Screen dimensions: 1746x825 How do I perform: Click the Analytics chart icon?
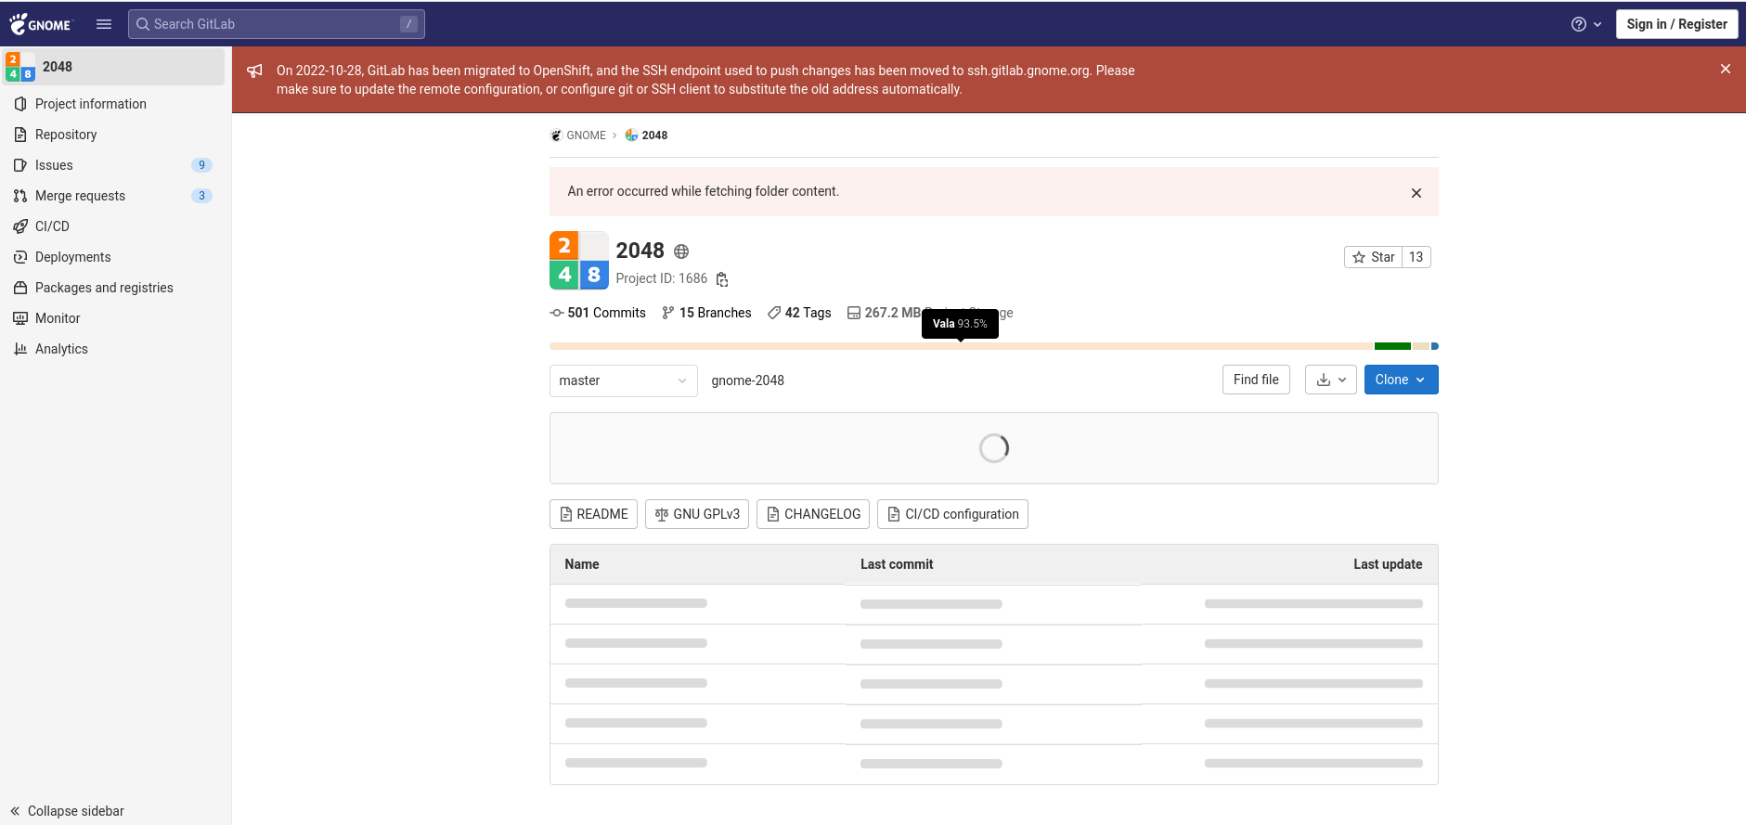tap(20, 349)
